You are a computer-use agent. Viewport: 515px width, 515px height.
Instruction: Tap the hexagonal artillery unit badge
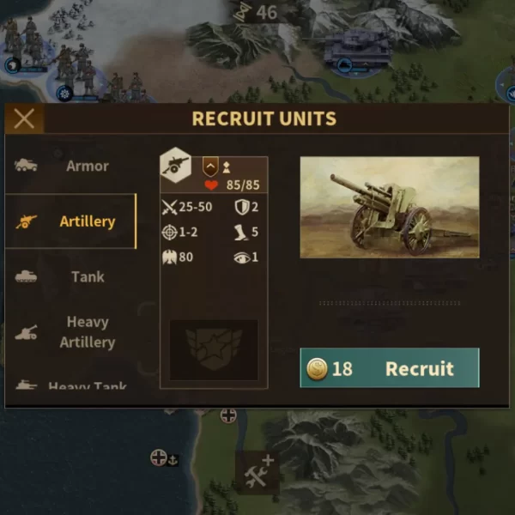[176, 165]
